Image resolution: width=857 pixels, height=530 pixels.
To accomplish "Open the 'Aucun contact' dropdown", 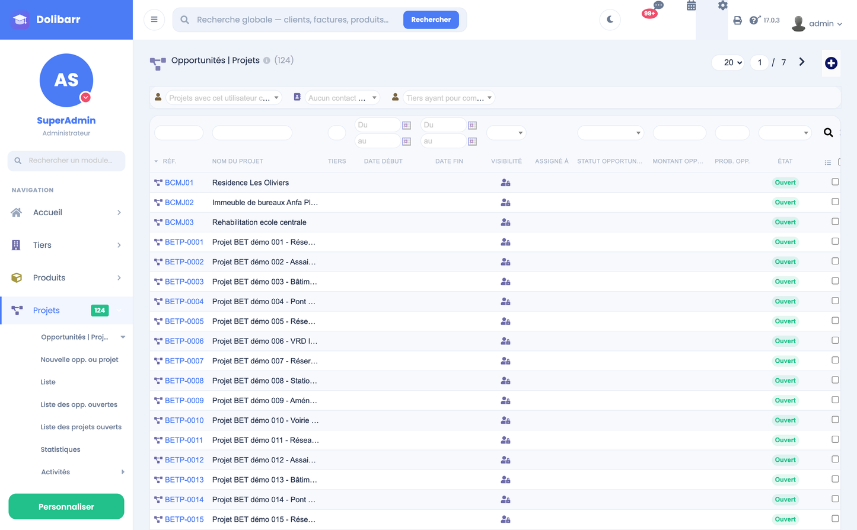I will click(342, 98).
